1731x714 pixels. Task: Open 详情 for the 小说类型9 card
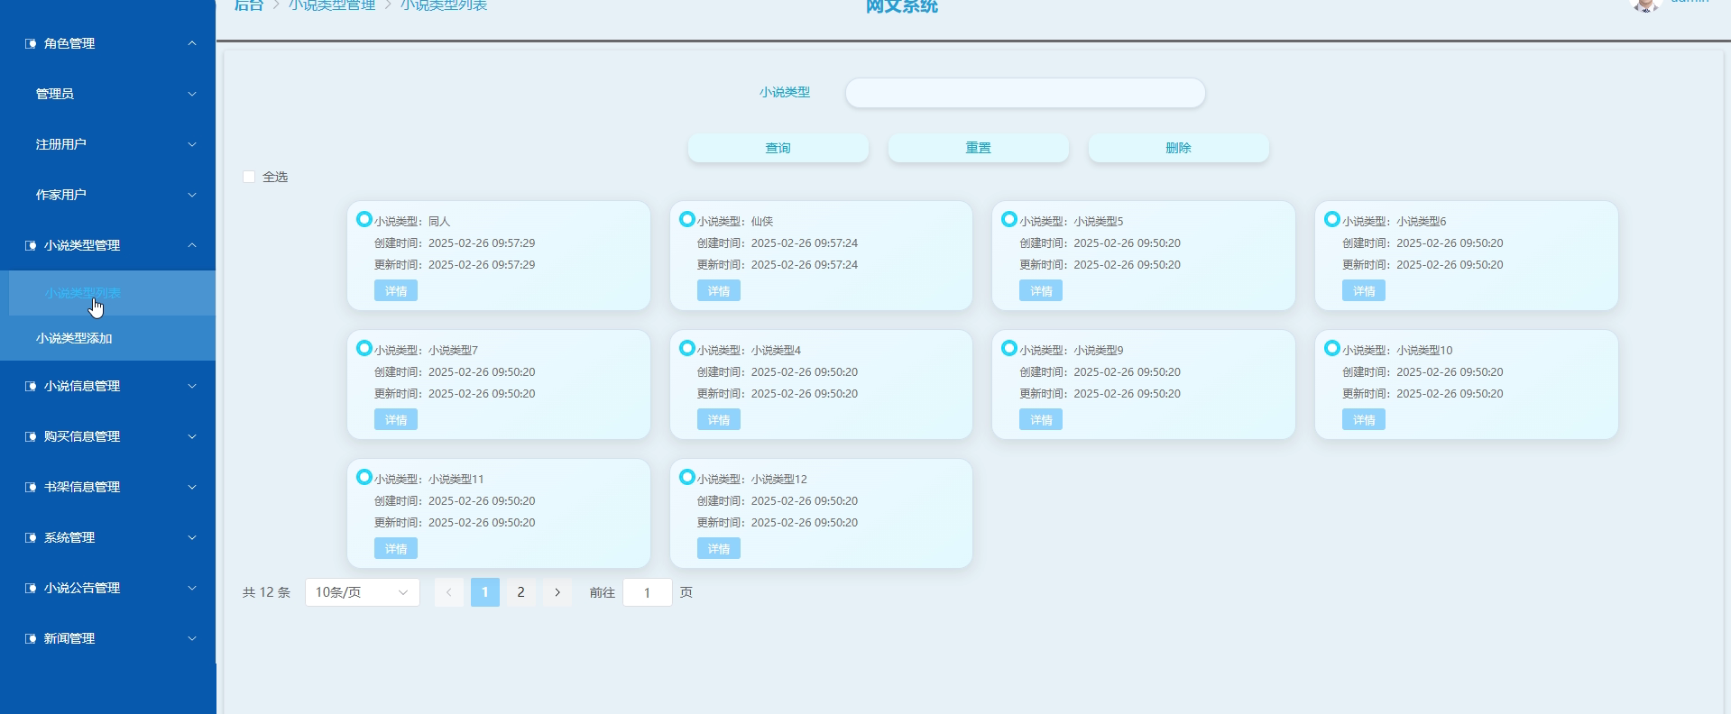tap(1041, 420)
